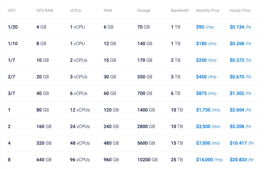This screenshot has height=169, width=268.
Task: Open the $250 /mo plan price
Action: tap(206, 60)
